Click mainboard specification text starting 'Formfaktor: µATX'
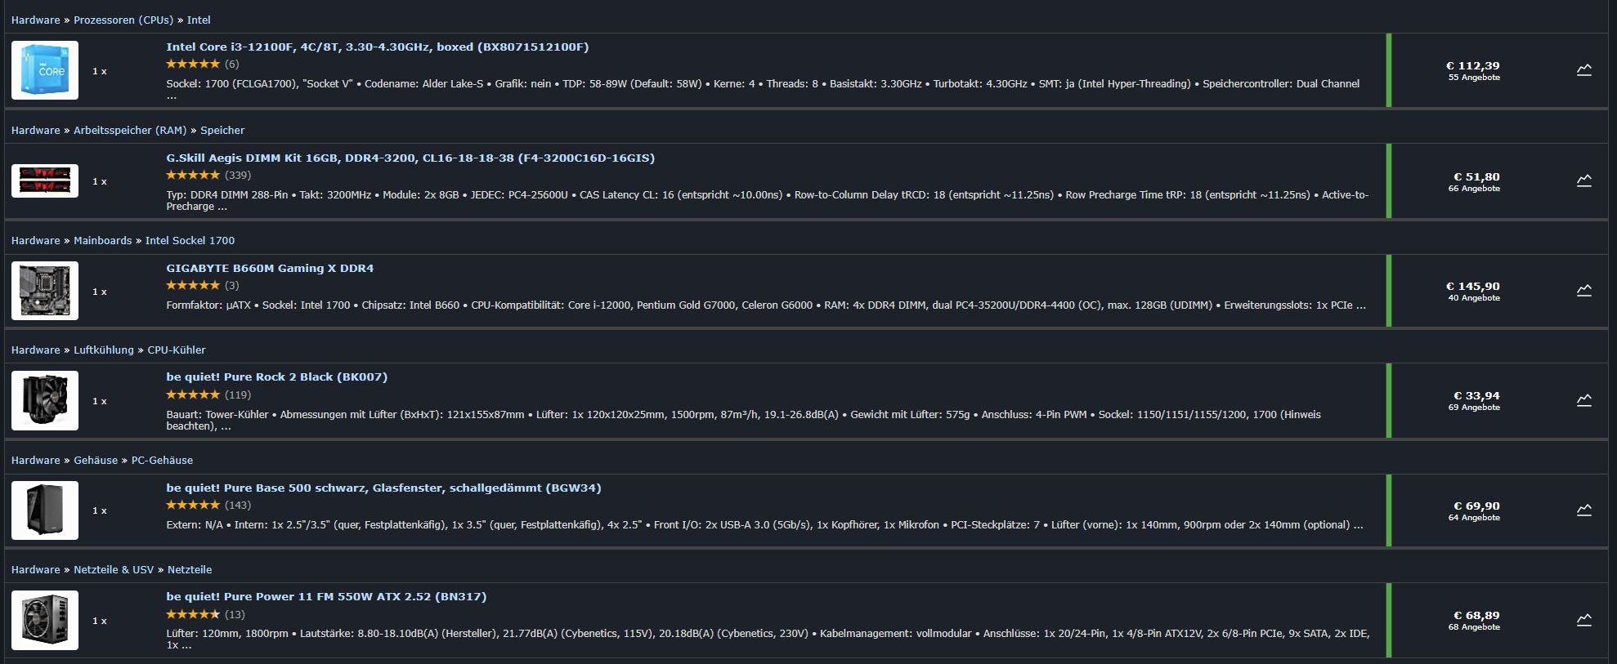This screenshot has height=664, width=1617. coord(766,305)
